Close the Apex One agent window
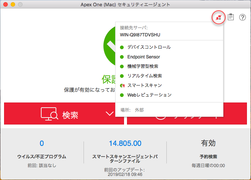The image size is (251, 180). tap(6, 4)
